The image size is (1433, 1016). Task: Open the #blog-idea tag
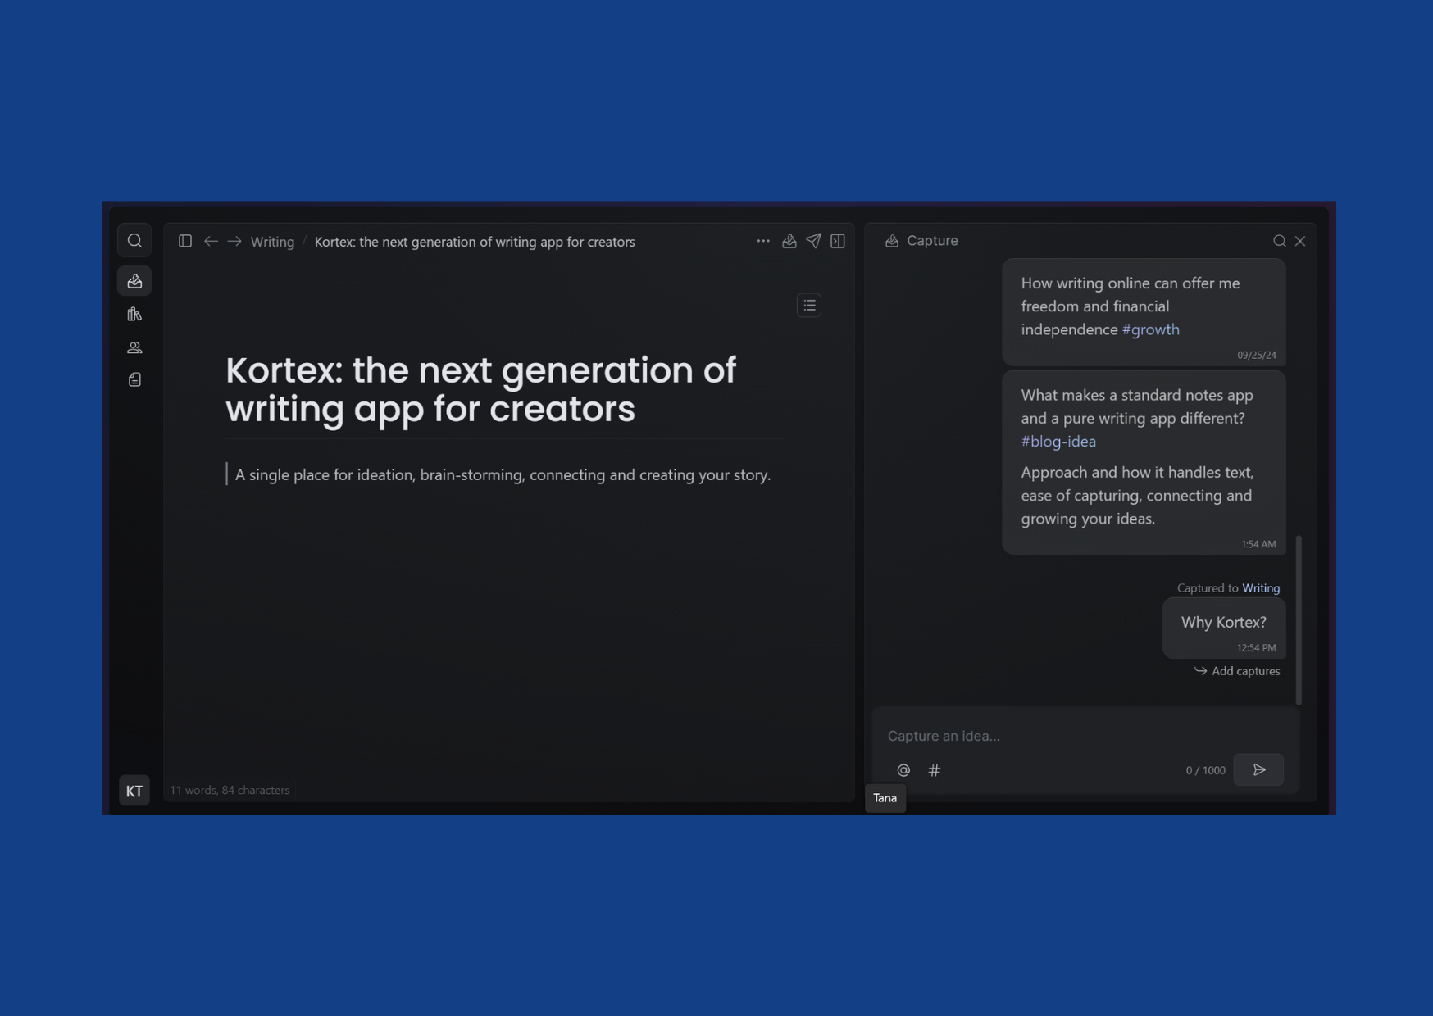pos(1058,442)
